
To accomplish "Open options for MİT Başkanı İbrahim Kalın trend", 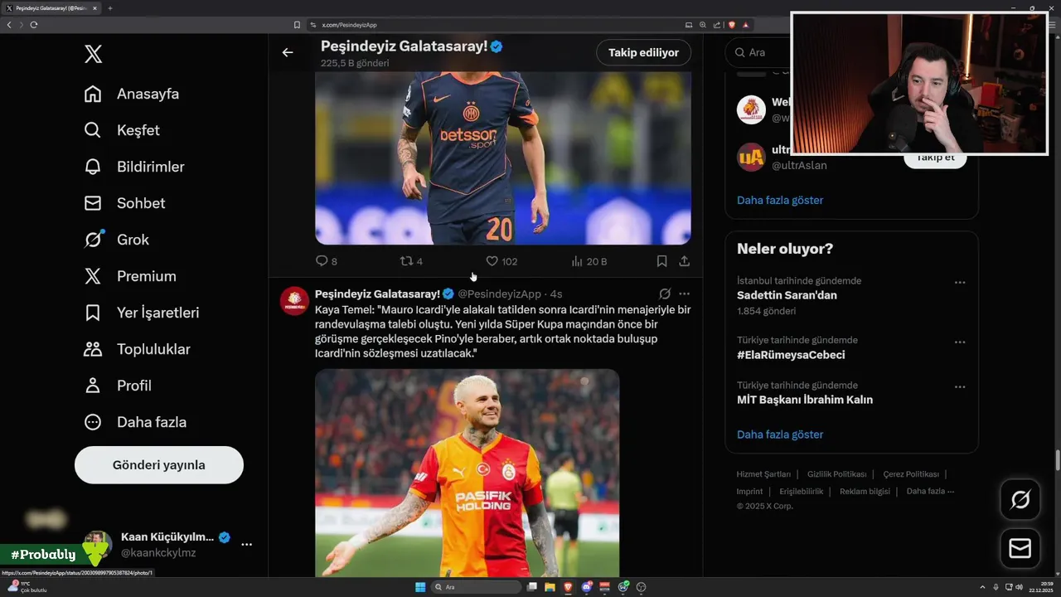I will pyautogui.click(x=960, y=387).
